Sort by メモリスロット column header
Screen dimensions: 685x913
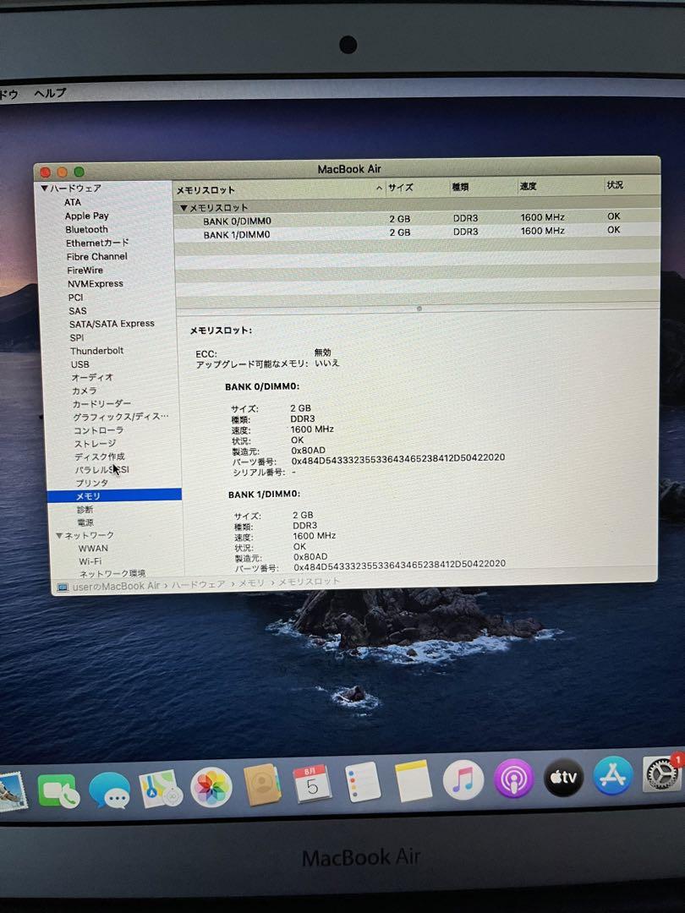[280, 189]
